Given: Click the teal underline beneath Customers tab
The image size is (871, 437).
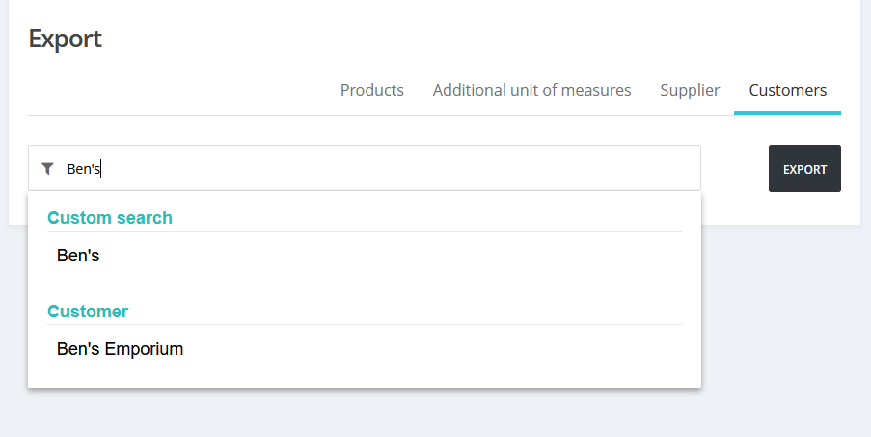Looking at the screenshot, I should [787, 113].
